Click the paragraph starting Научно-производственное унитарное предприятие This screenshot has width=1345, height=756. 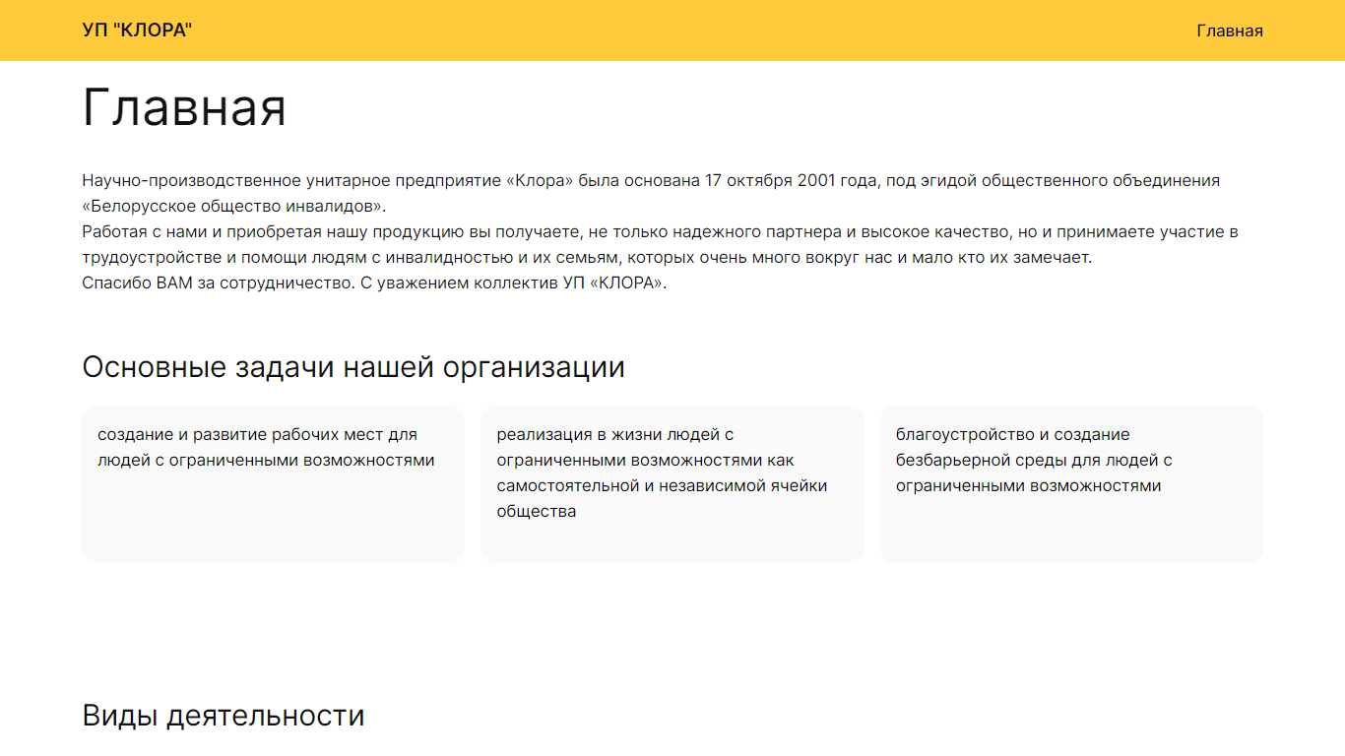(651, 194)
